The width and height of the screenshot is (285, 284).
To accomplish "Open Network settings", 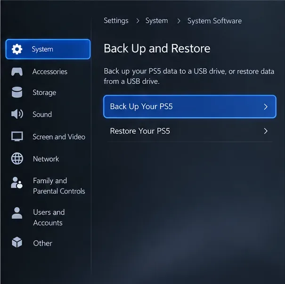I will tap(46, 159).
